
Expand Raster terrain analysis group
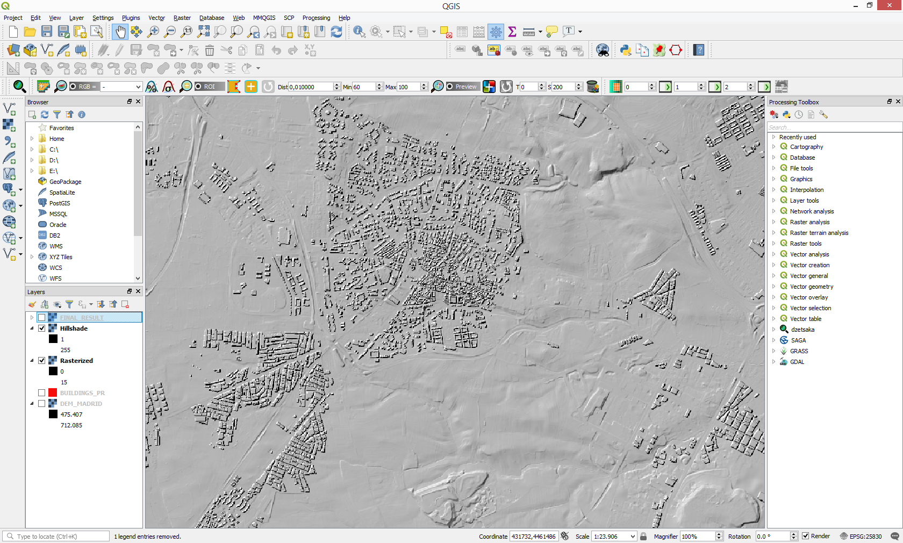[774, 233]
